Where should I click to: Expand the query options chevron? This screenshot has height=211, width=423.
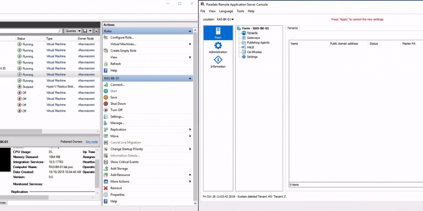coord(96,31)
